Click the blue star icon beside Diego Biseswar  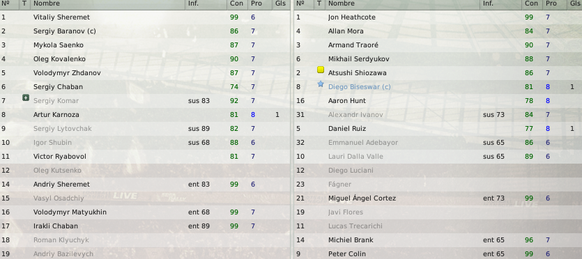click(321, 84)
